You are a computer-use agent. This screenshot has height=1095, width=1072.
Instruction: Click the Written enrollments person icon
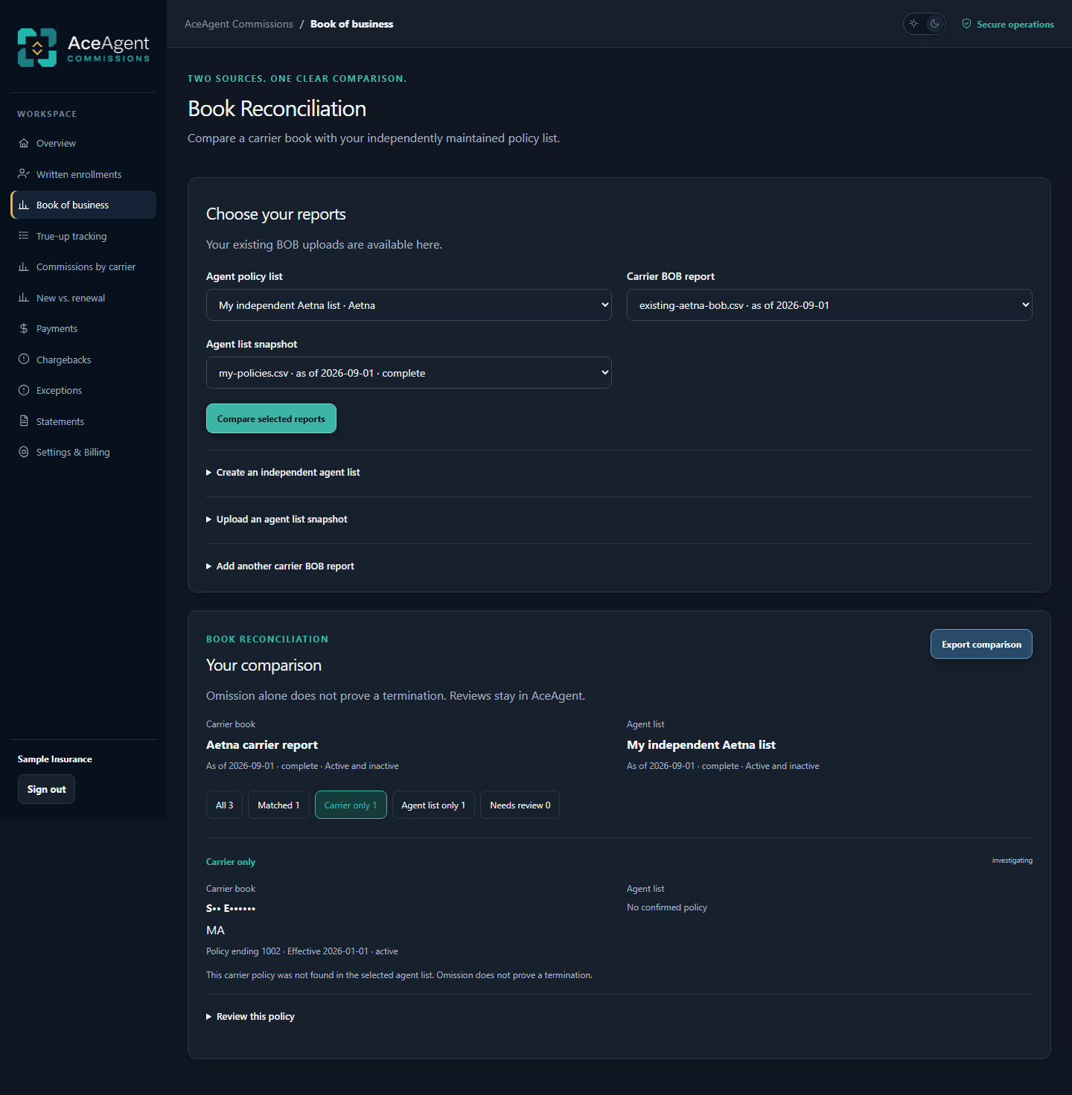click(24, 174)
